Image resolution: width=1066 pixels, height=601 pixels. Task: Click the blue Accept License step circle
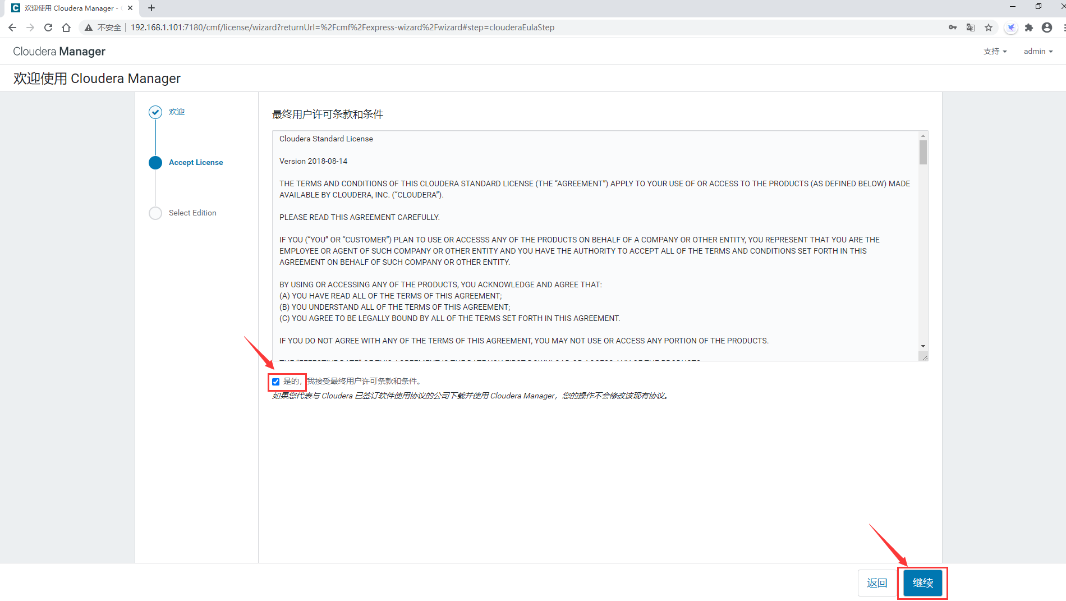(x=155, y=163)
